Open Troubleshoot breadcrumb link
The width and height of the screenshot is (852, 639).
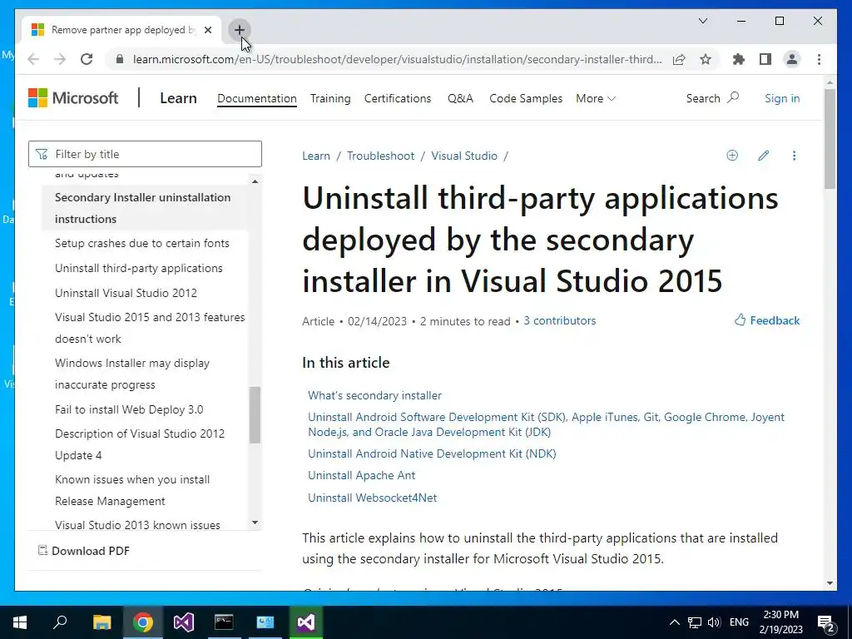pyautogui.click(x=380, y=156)
